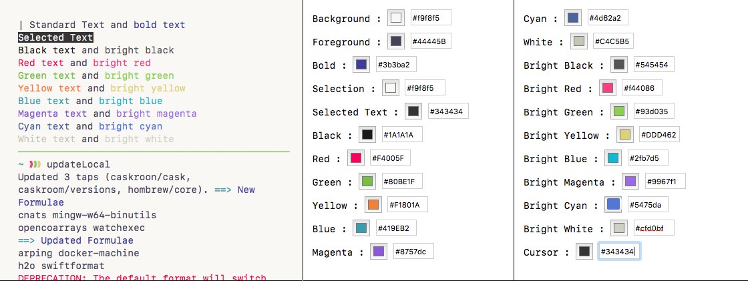
Task: Click the Bright Blue color swatch
Action: (612, 158)
